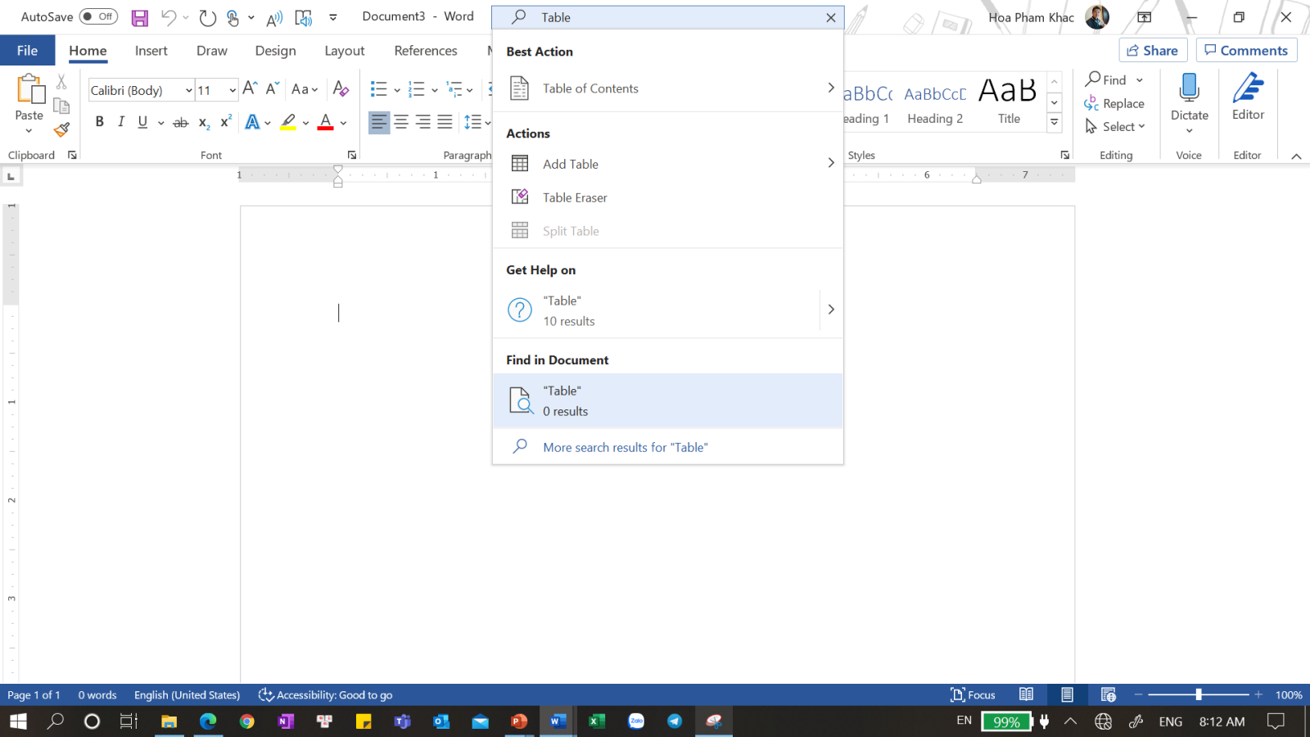The height and width of the screenshot is (737, 1310).
Task: Click the zoom slider handle
Action: click(x=1199, y=694)
